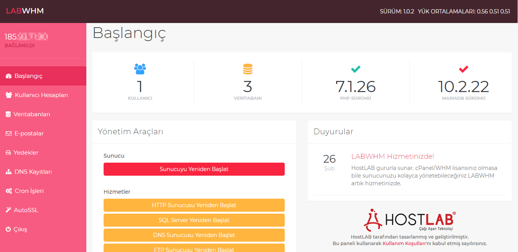Image resolution: width=518 pixels, height=252 pixels.
Task: Click the Yedekler drive icon
Action: (x=8, y=153)
